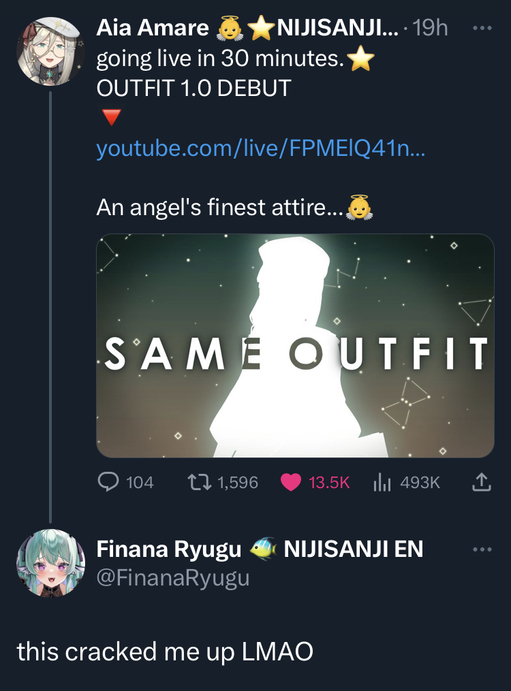The width and height of the screenshot is (511, 691).
Task: Open Aia Amare's profile avatar
Action: 50,51
